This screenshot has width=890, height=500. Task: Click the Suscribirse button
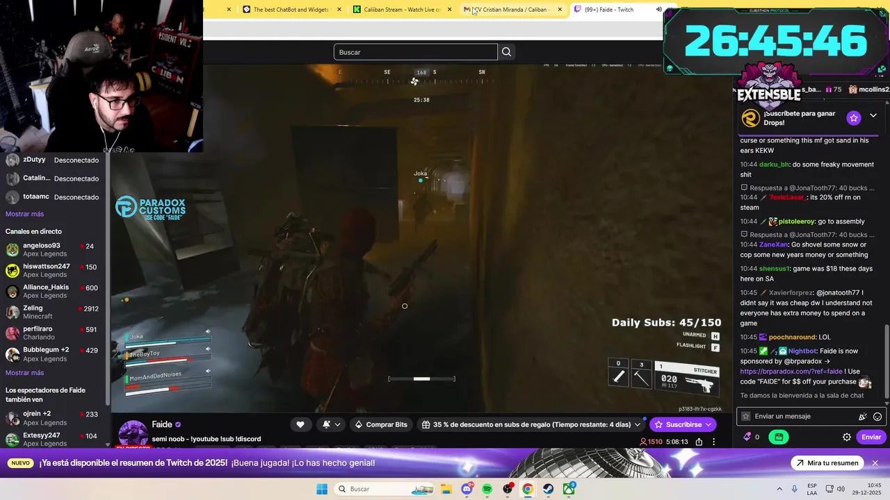click(683, 424)
